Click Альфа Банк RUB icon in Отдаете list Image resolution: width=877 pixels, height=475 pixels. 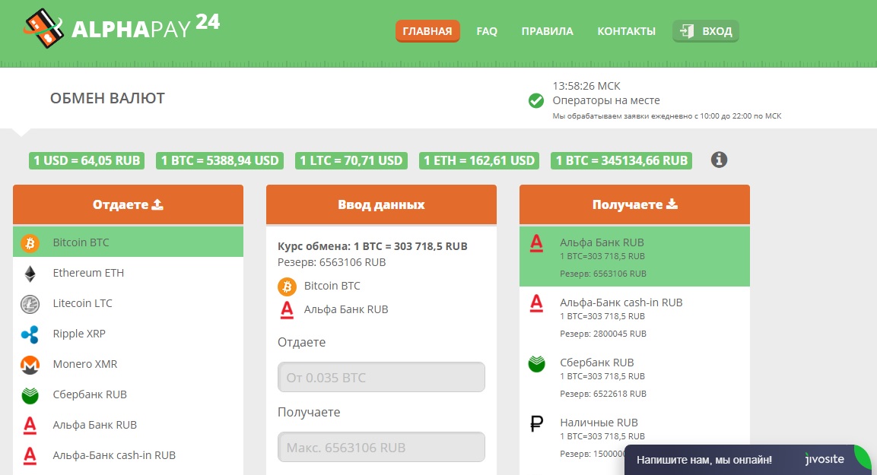(x=30, y=426)
